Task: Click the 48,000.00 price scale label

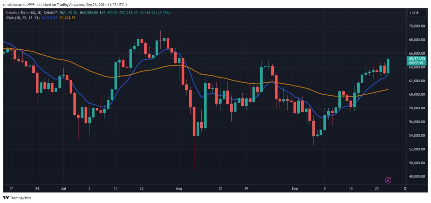Action: [417, 176]
